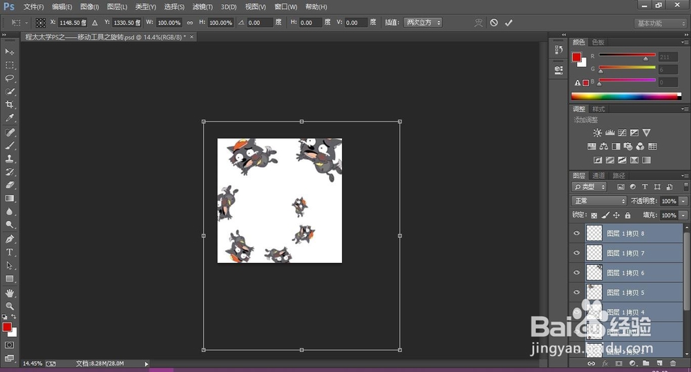The image size is (691, 372).
Task: Select the Pen tool
Action: pyautogui.click(x=9, y=239)
